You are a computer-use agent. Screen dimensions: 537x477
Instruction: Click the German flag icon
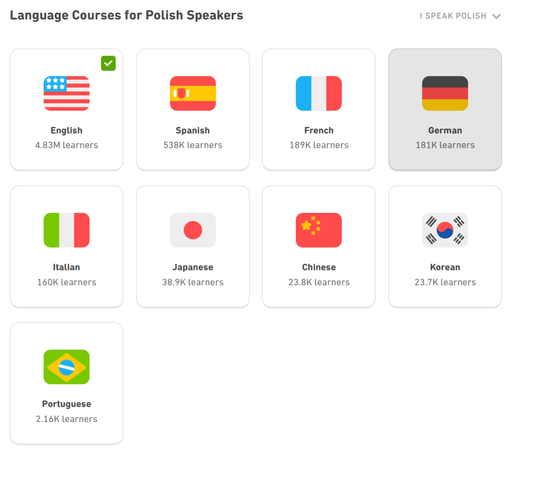445,93
